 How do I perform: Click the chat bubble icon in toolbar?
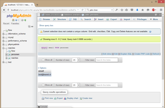(x=148, y=10)
